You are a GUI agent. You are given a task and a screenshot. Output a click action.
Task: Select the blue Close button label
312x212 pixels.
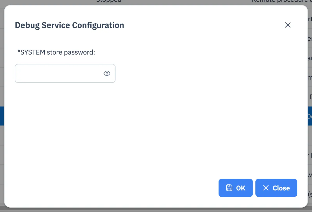tap(281, 188)
